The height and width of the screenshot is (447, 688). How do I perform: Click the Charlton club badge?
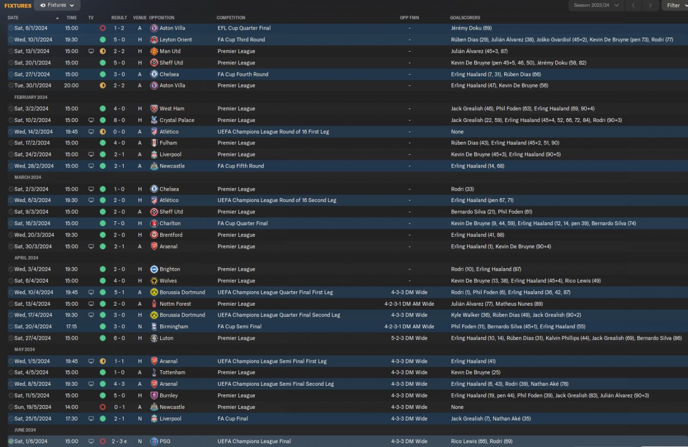154,223
